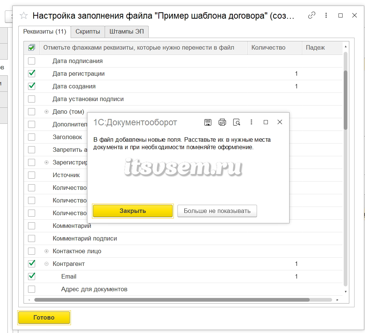Add window to favorites with star icon
The width and height of the screenshot is (365, 333).
point(24,16)
